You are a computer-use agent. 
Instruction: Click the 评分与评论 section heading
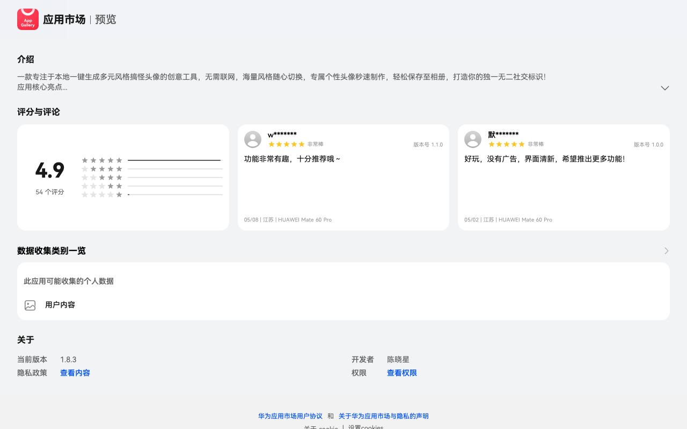click(x=39, y=112)
